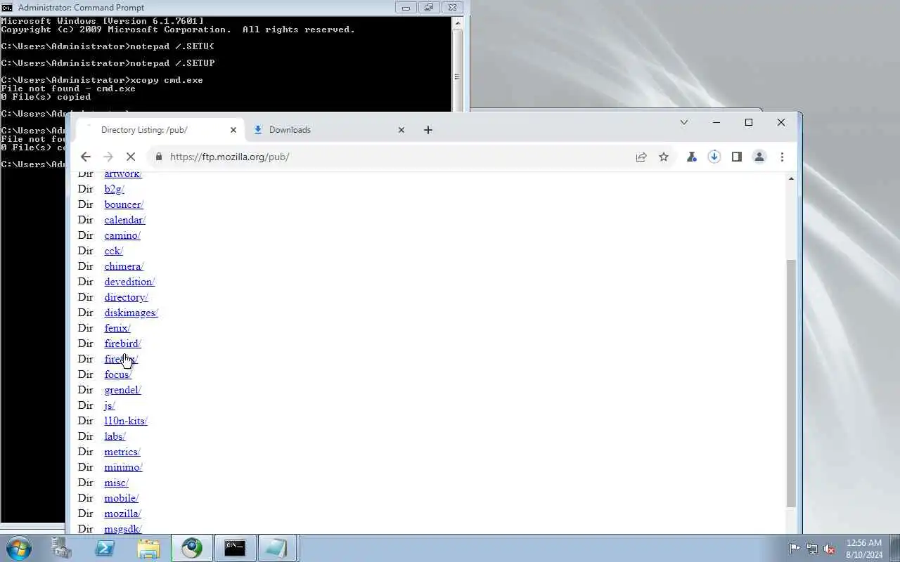The image size is (900, 562).
Task: Follow the calendar/ link
Action: coord(125,220)
